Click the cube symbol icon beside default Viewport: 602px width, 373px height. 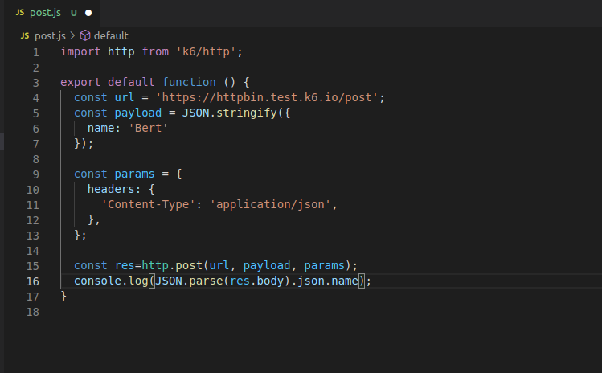coord(85,35)
